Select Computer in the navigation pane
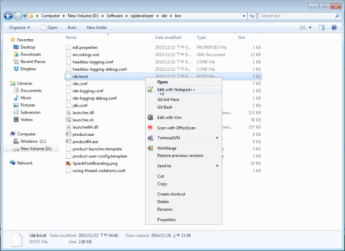Screen dimensions: 345x251 pyautogui.click(x=23, y=134)
